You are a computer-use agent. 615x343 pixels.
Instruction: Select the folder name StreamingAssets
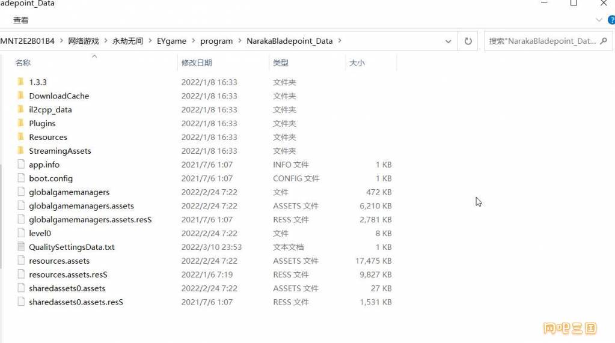coord(60,151)
